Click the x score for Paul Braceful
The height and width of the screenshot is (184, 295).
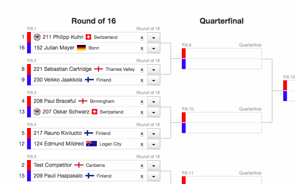click(x=142, y=102)
